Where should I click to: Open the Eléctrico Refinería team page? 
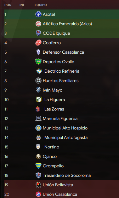click(62, 71)
